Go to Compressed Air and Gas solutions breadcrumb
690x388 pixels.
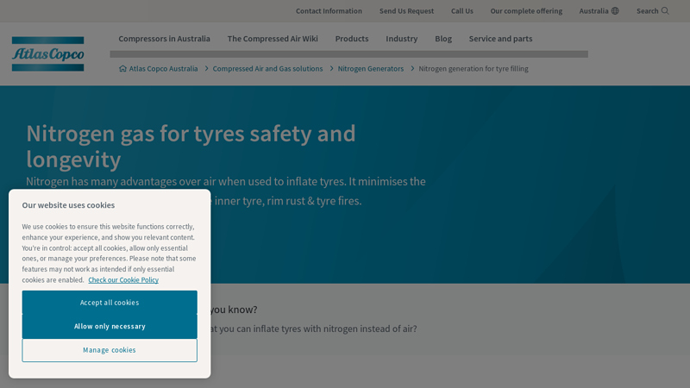267,69
